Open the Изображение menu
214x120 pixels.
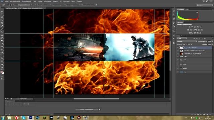26,2
